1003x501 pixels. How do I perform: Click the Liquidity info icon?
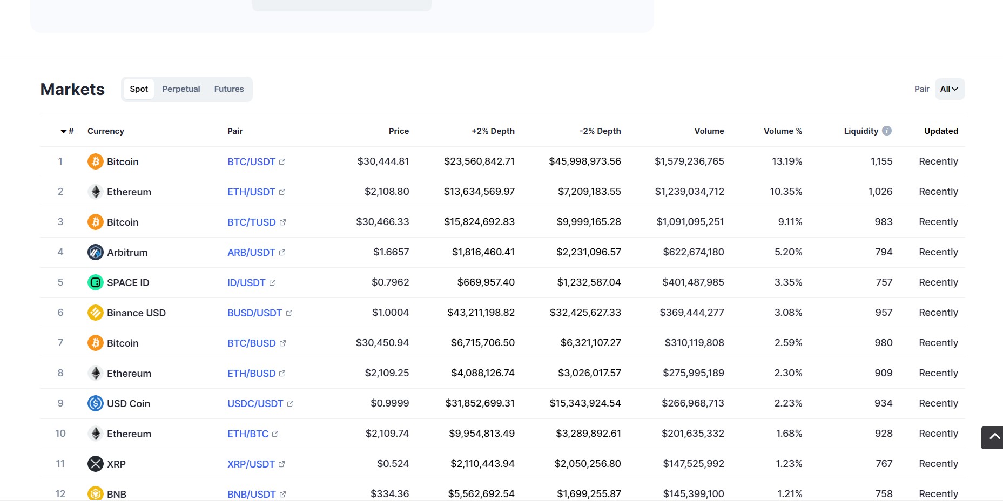(x=887, y=131)
